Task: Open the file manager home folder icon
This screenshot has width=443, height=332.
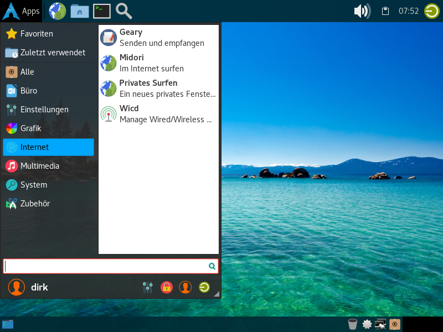Action: 80,11
